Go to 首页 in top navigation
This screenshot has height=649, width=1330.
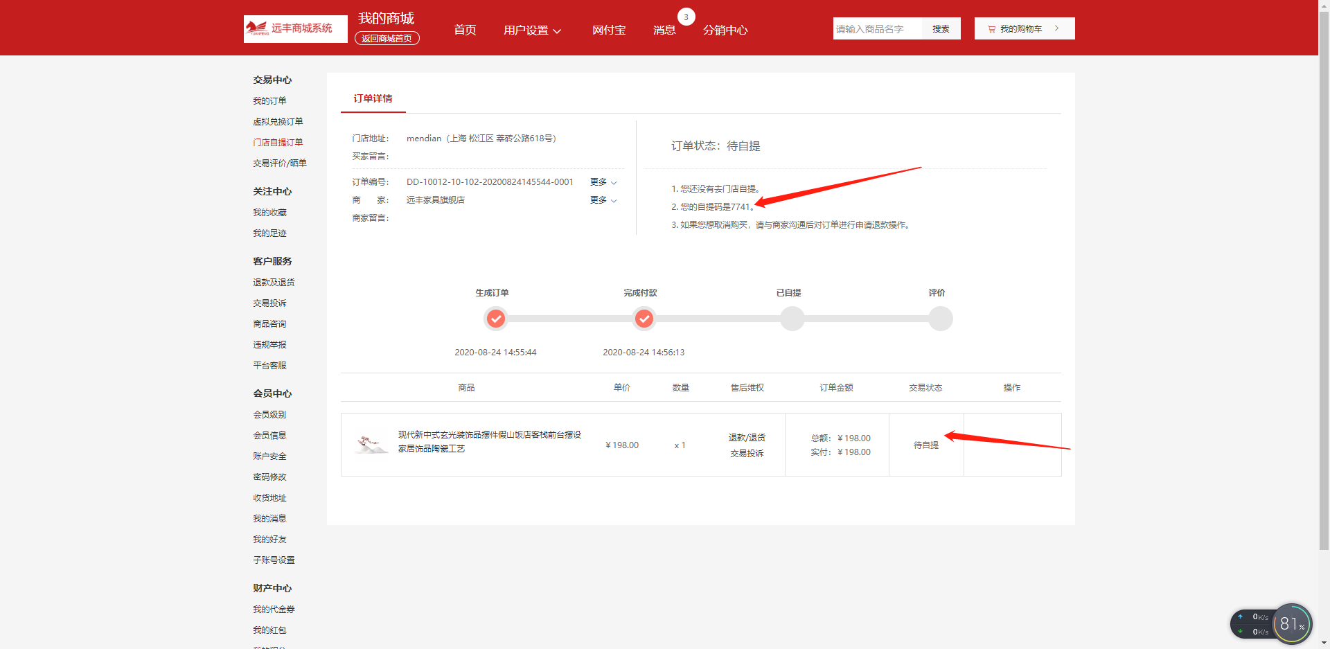465,30
